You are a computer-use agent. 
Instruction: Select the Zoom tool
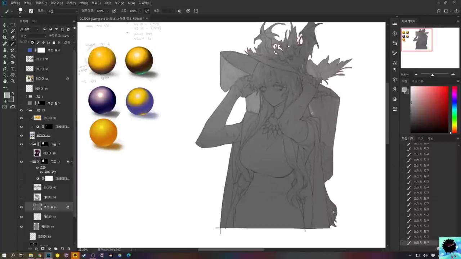[x=13, y=81]
